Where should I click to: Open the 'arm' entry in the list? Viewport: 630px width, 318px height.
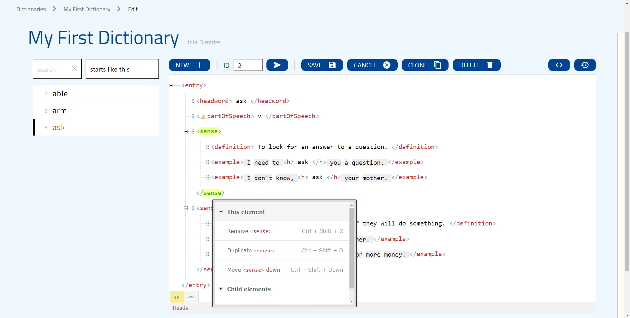pyautogui.click(x=60, y=111)
